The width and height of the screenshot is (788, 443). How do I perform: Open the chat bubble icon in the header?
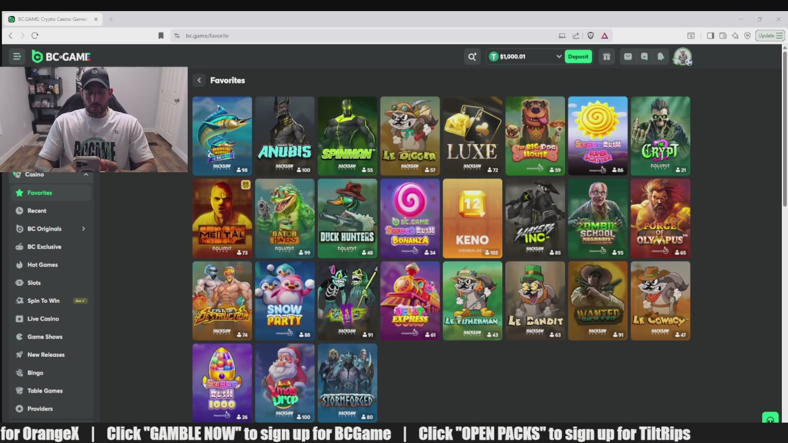tap(644, 57)
